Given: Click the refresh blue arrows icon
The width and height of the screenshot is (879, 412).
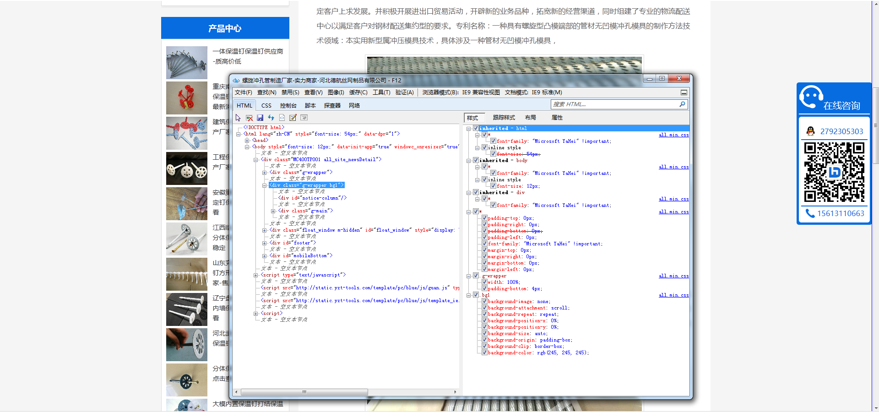Looking at the screenshot, I should tap(271, 118).
